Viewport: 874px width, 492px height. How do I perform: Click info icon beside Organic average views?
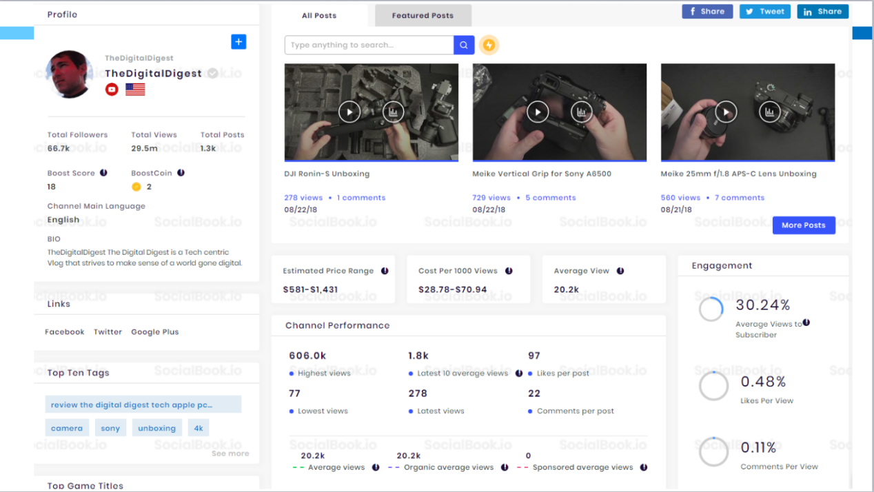(505, 467)
